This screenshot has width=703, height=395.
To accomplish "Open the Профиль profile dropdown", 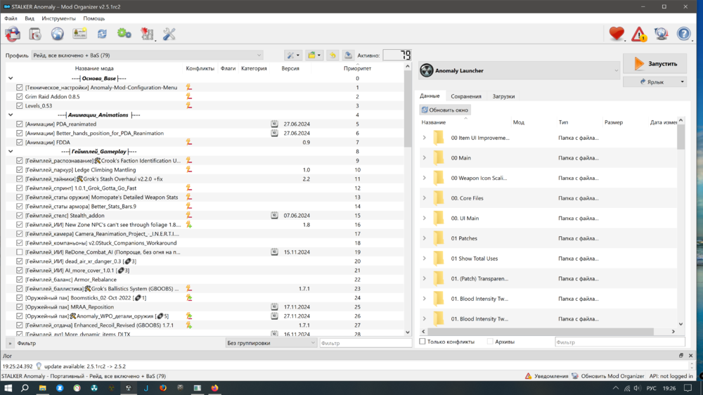I will point(147,55).
